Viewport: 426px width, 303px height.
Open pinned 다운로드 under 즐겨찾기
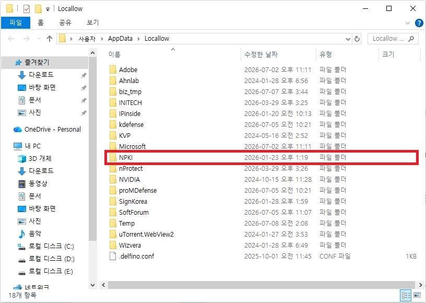click(41, 75)
